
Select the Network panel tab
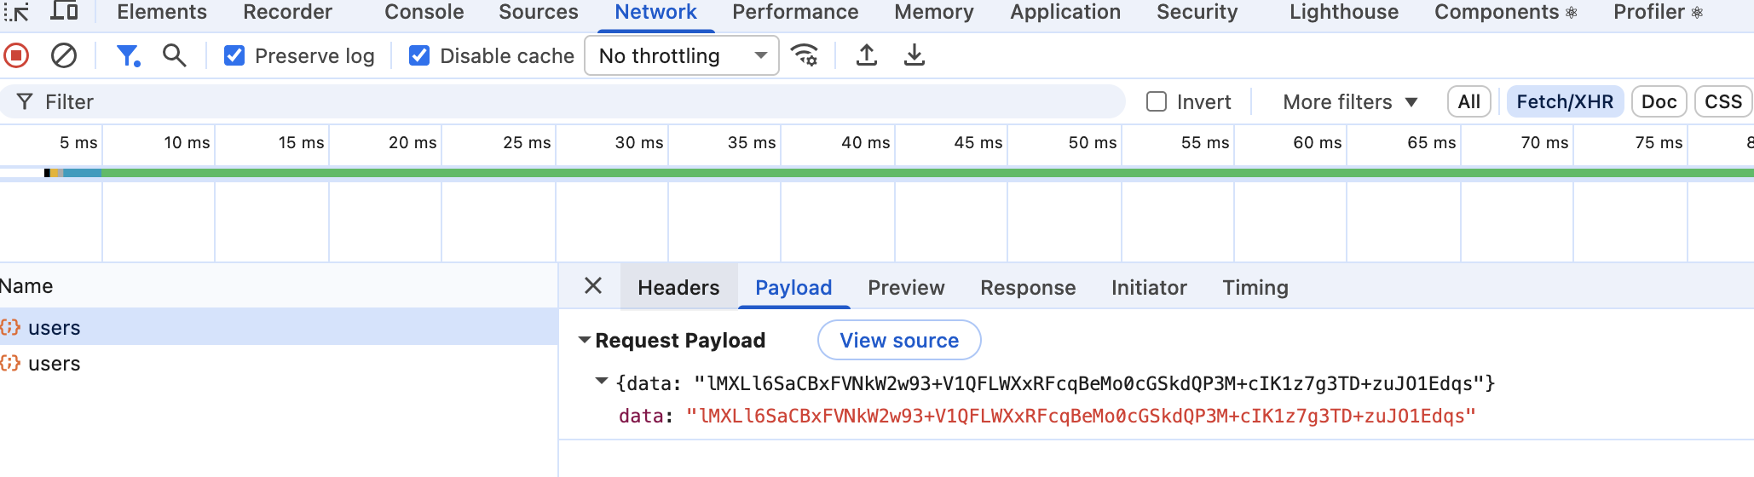(x=655, y=12)
